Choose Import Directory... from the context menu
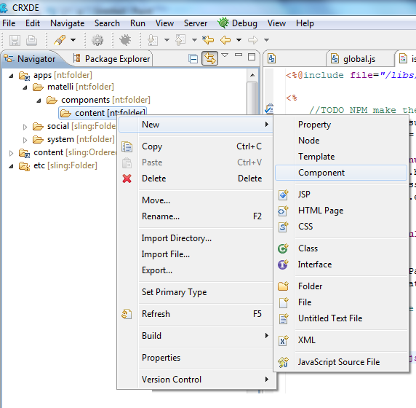The image size is (416, 408). pos(195,238)
